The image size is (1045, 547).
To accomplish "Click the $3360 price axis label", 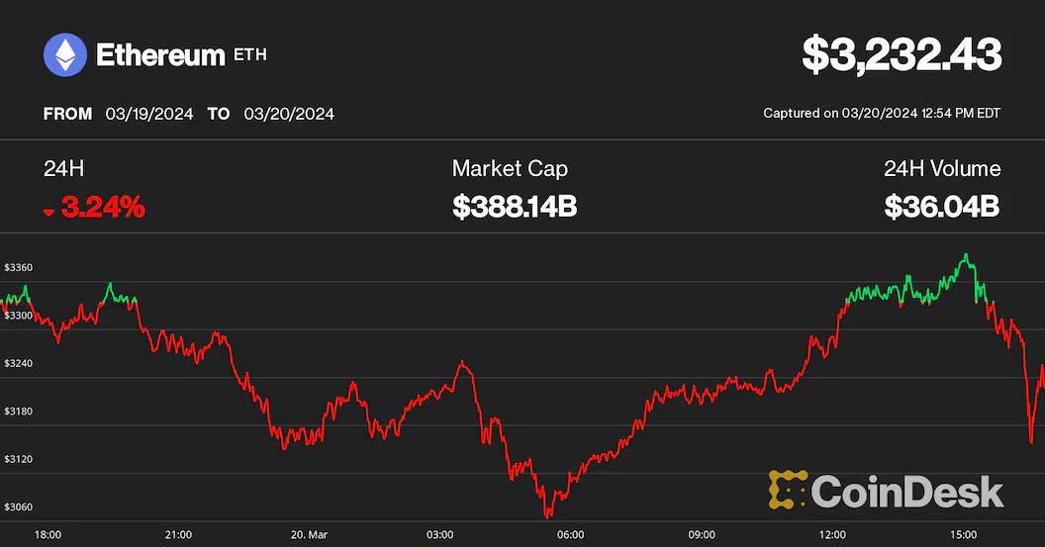I will point(19,268).
